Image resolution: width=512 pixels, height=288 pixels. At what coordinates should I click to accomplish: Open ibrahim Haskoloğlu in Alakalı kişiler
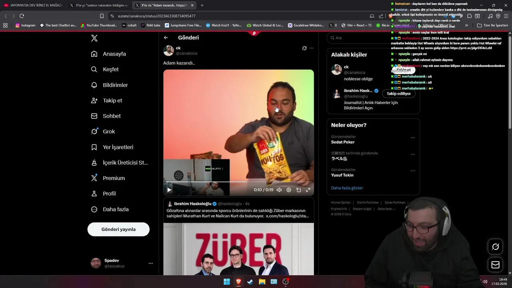click(x=358, y=91)
